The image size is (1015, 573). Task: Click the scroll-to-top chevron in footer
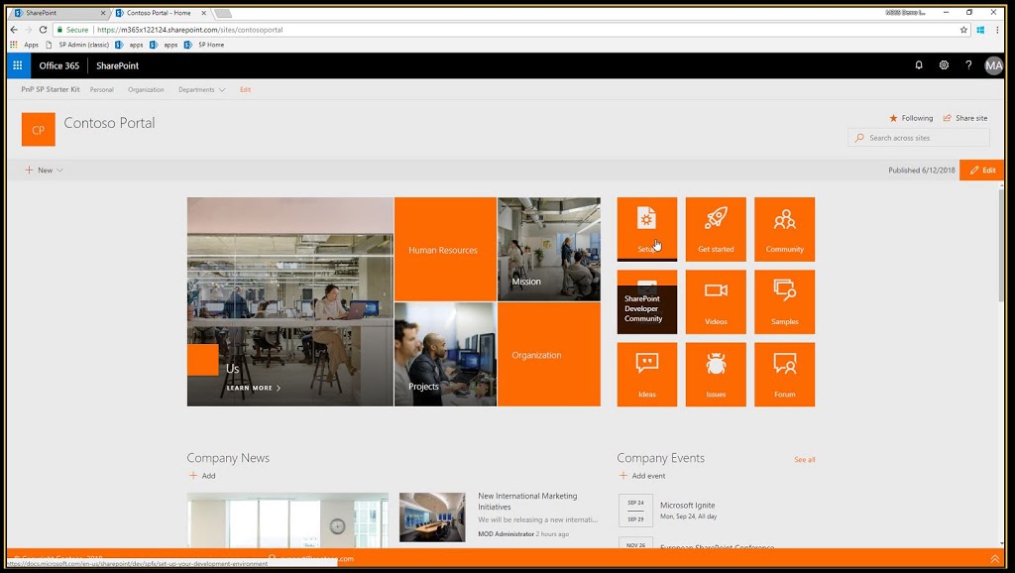coord(995,559)
